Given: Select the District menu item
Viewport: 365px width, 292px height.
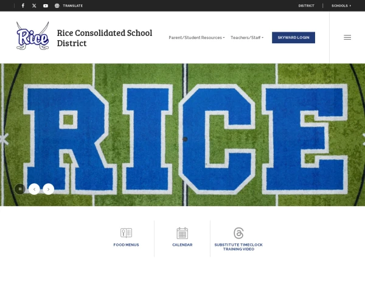Looking at the screenshot, I should pos(306,5).
